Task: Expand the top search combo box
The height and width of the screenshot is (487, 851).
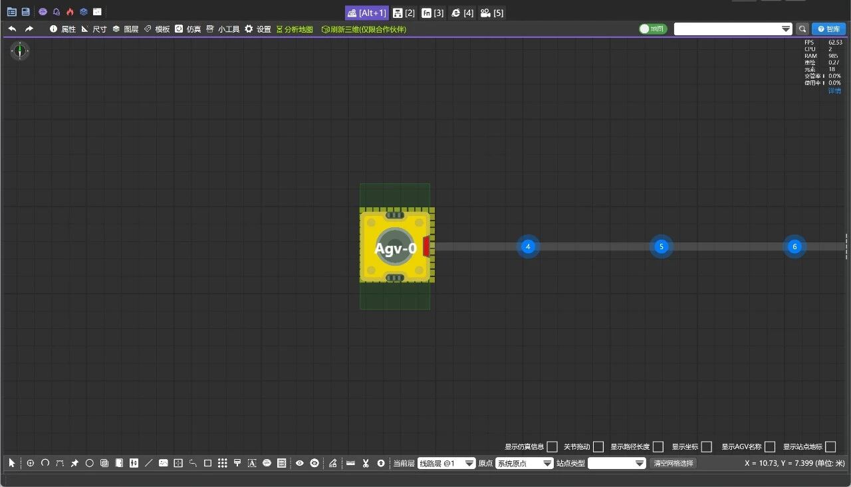Action: click(x=733, y=29)
